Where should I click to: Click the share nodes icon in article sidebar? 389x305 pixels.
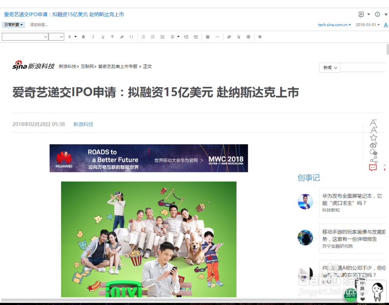(373, 160)
